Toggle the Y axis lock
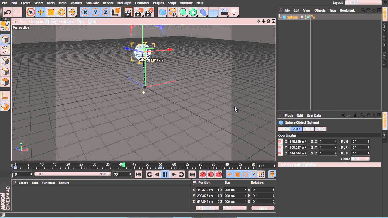 click(95, 12)
